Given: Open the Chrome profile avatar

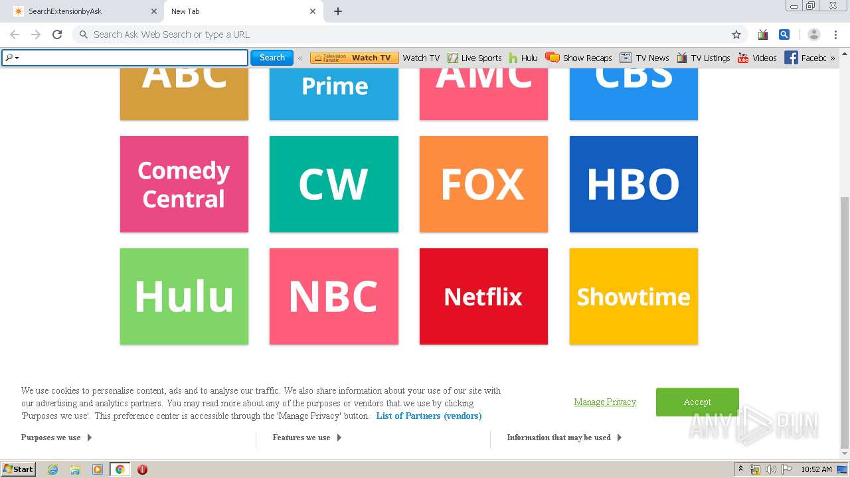Looking at the screenshot, I should coord(814,35).
